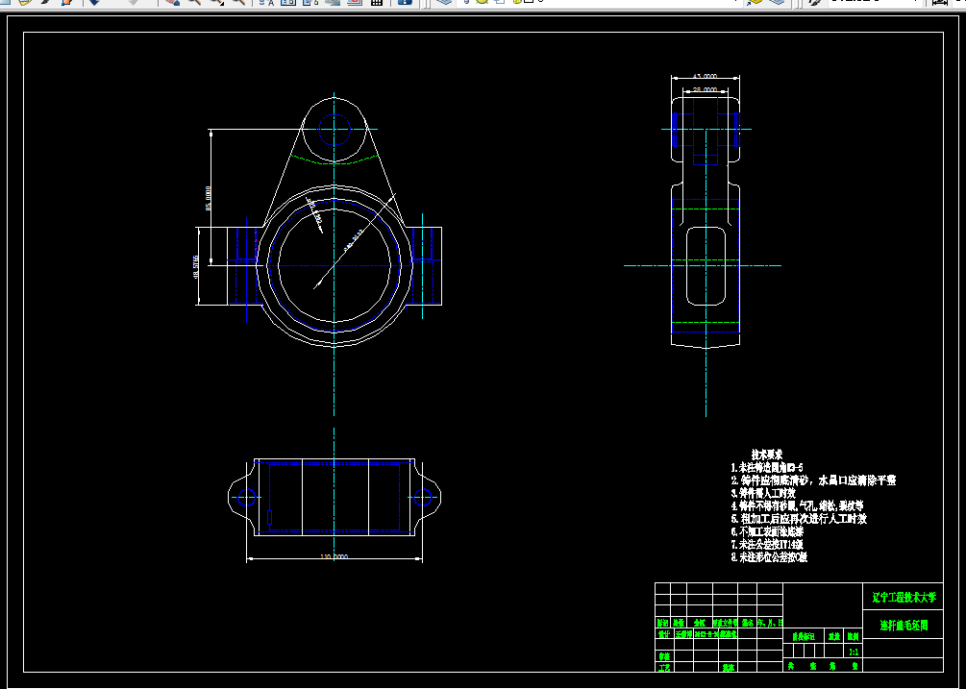
Task: Select the small blue bolt hole circle at top of front view
Action: (334, 130)
